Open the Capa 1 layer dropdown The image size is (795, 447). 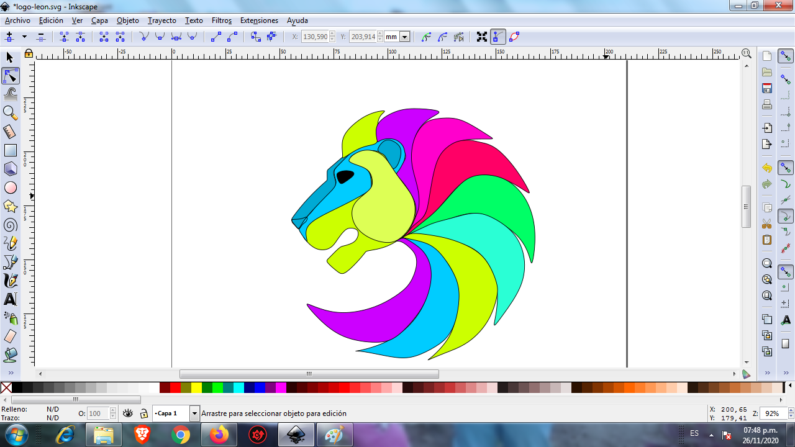(x=194, y=413)
